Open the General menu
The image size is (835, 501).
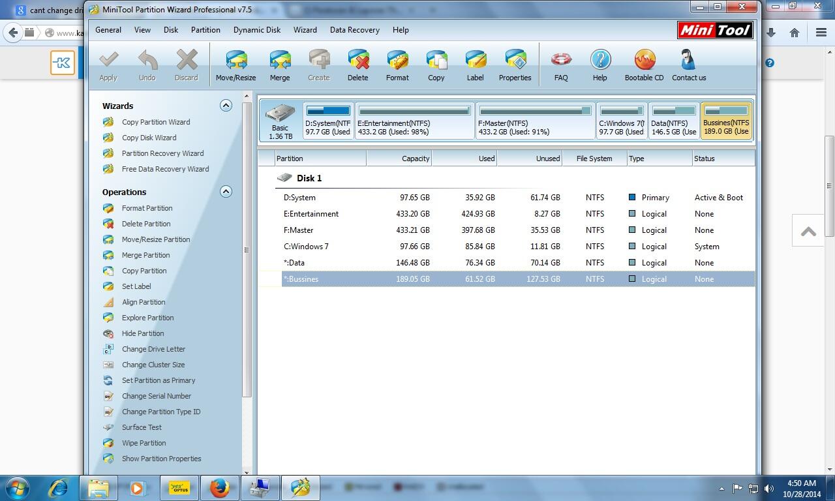tap(108, 30)
